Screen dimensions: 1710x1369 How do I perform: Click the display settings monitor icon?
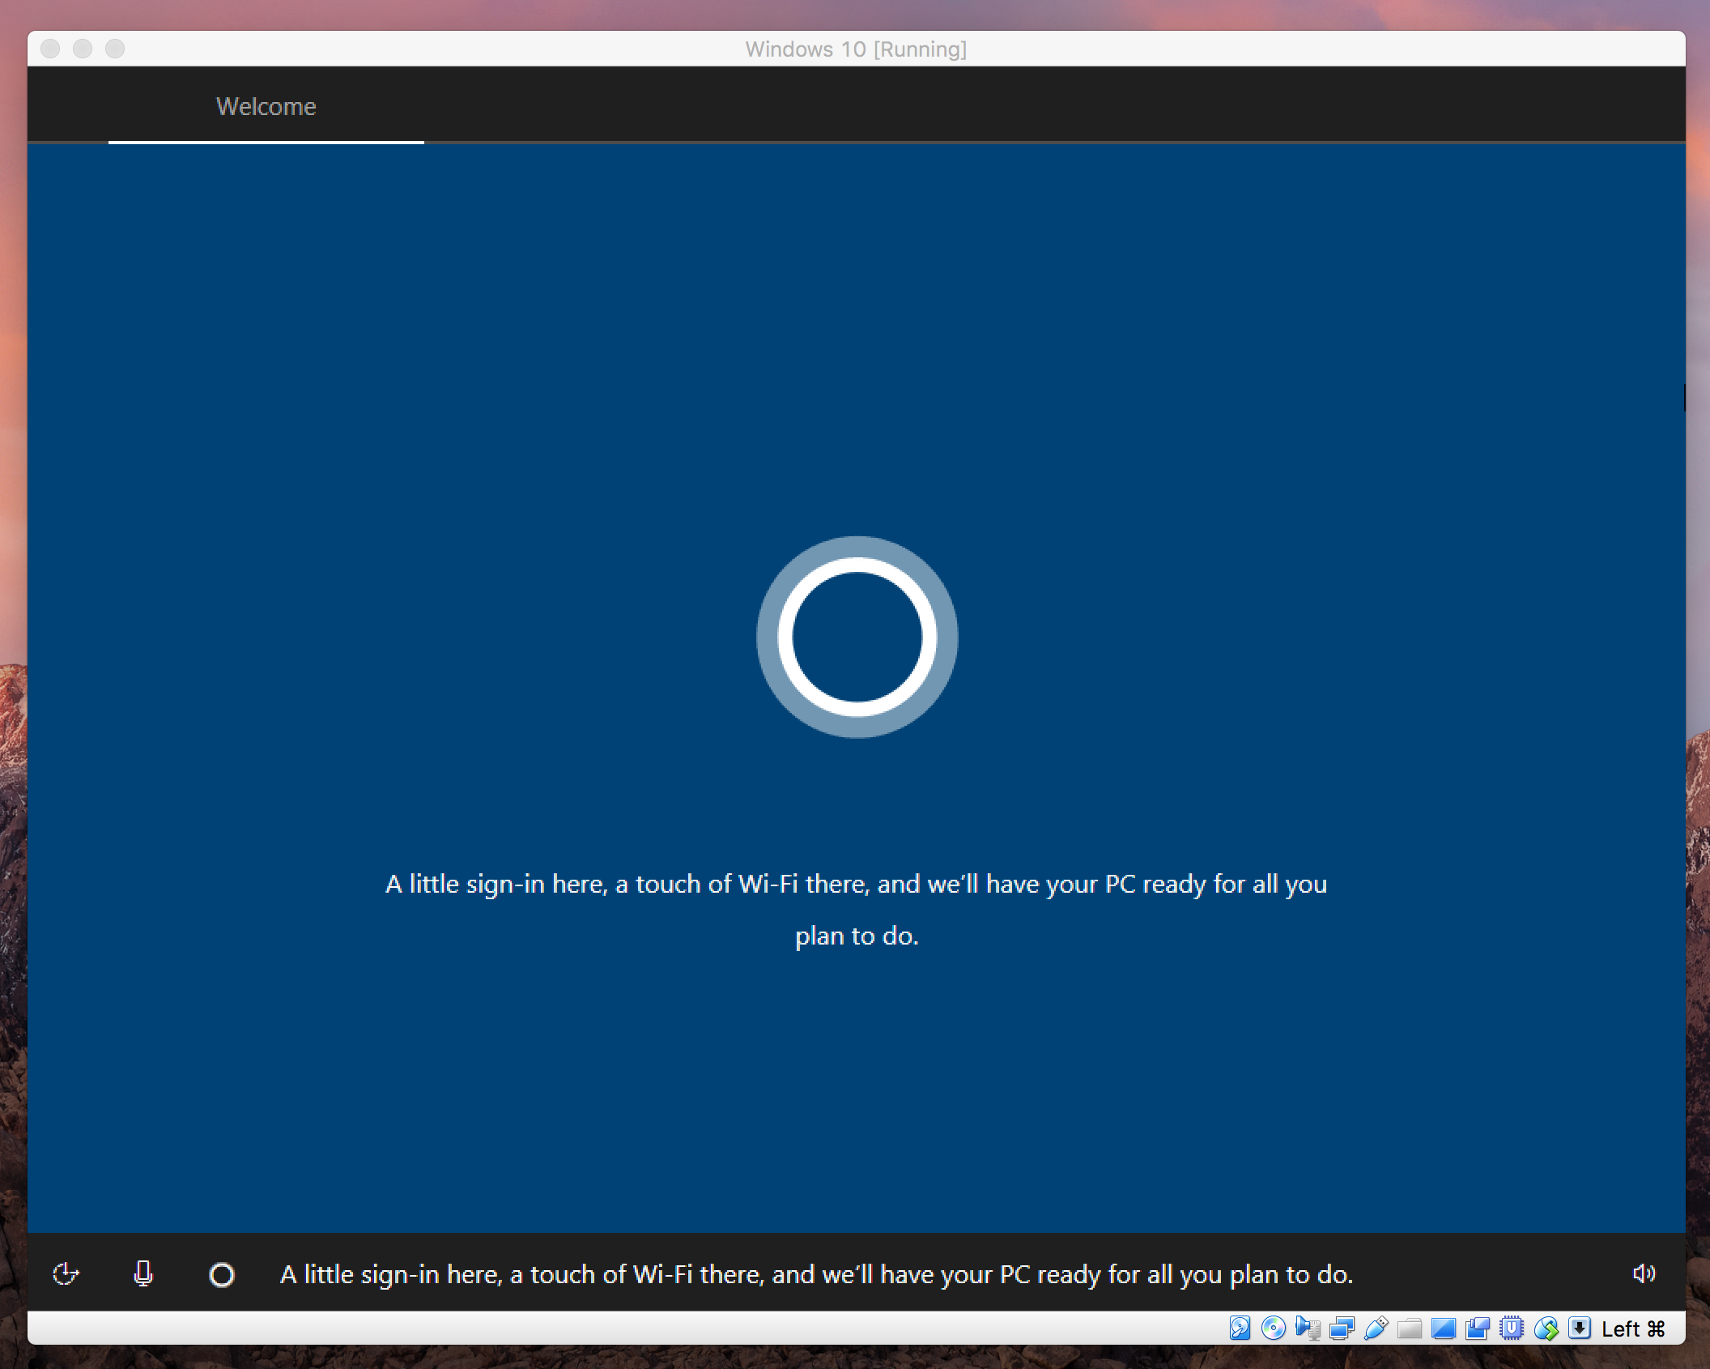(1444, 1328)
